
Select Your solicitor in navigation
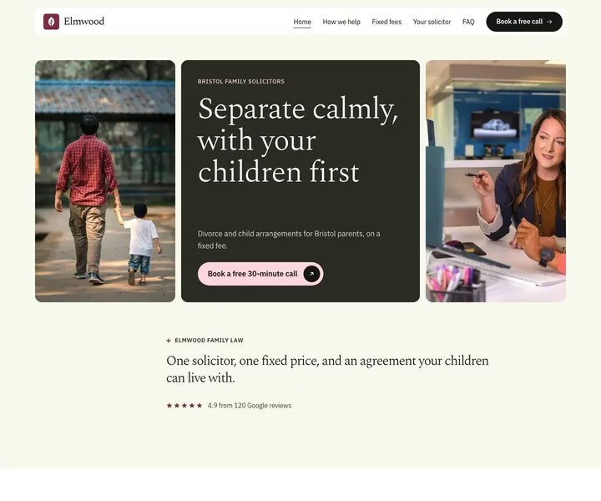pyautogui.click(x=432, y=22)
